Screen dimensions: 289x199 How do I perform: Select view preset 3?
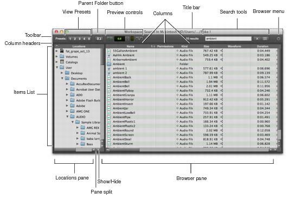(x=80, y=38)
